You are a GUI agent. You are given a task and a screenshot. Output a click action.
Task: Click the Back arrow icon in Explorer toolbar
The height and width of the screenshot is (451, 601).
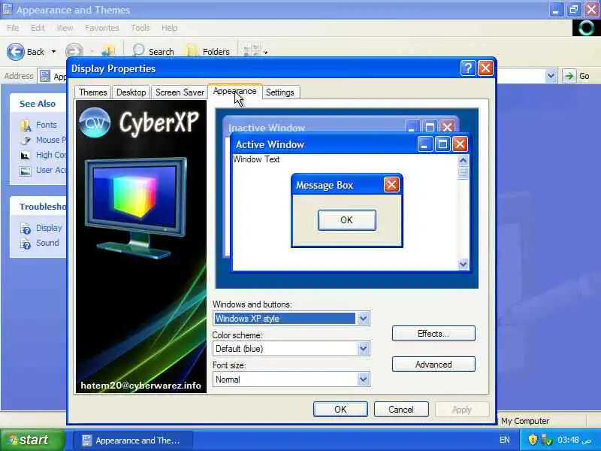tap(16, 51)
